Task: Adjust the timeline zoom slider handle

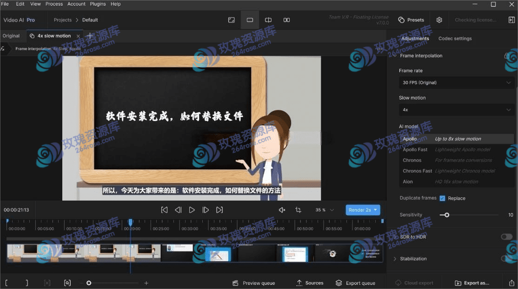Action: tap(89, 283)
